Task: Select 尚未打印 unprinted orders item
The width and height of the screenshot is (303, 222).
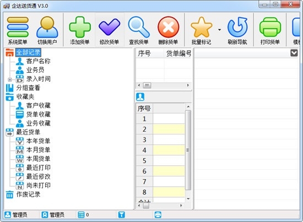Action: (x=38, y=186)
